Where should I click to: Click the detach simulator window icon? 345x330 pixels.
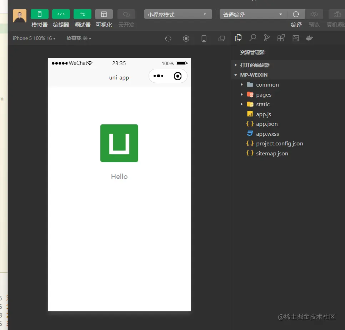pyautogui.click(x=221, y=38)
